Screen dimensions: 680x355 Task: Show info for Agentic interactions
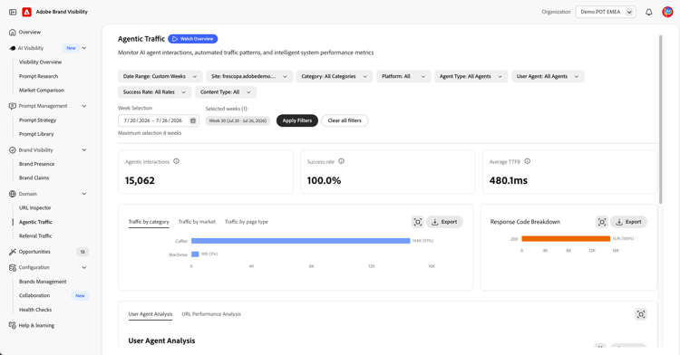click(x=176, y=161)
